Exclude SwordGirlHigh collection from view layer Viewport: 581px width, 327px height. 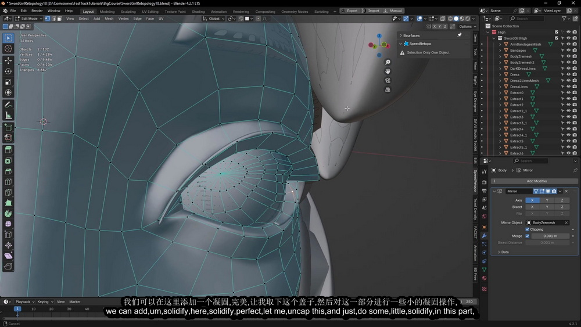coord(557,38)
